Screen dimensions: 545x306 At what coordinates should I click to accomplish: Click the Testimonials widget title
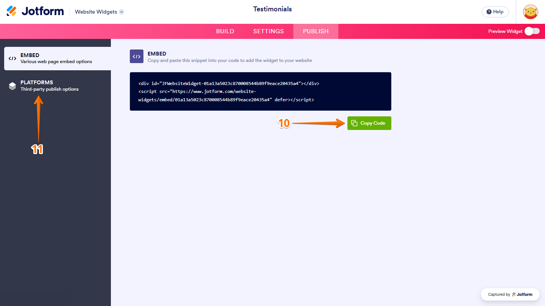pyautogui.click(x=272, y=9)
